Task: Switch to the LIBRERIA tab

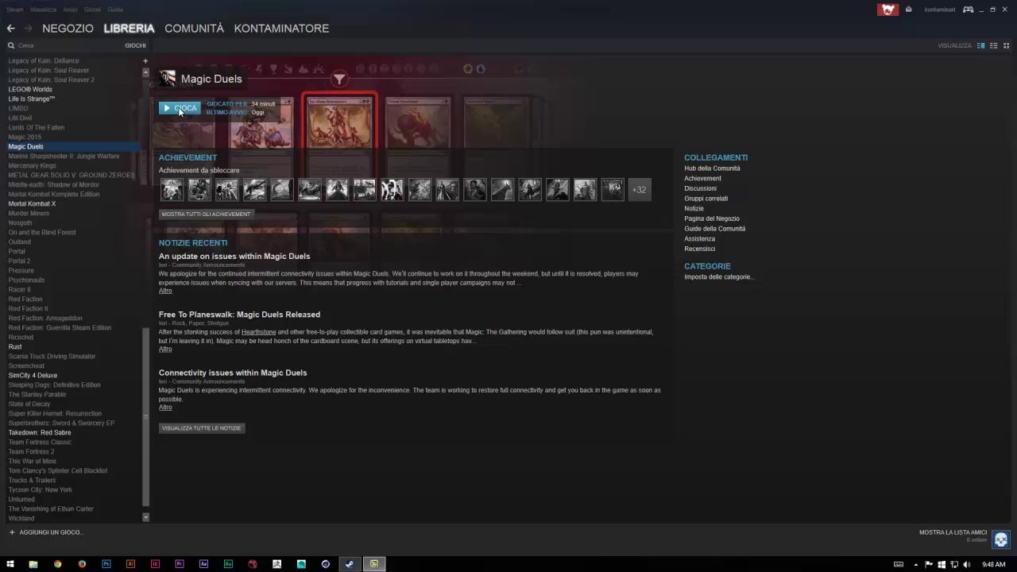Action: tap(129, 29)
